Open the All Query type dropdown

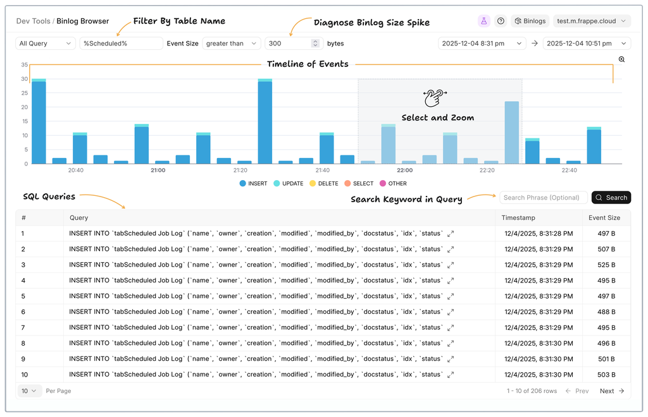point(45,44)
